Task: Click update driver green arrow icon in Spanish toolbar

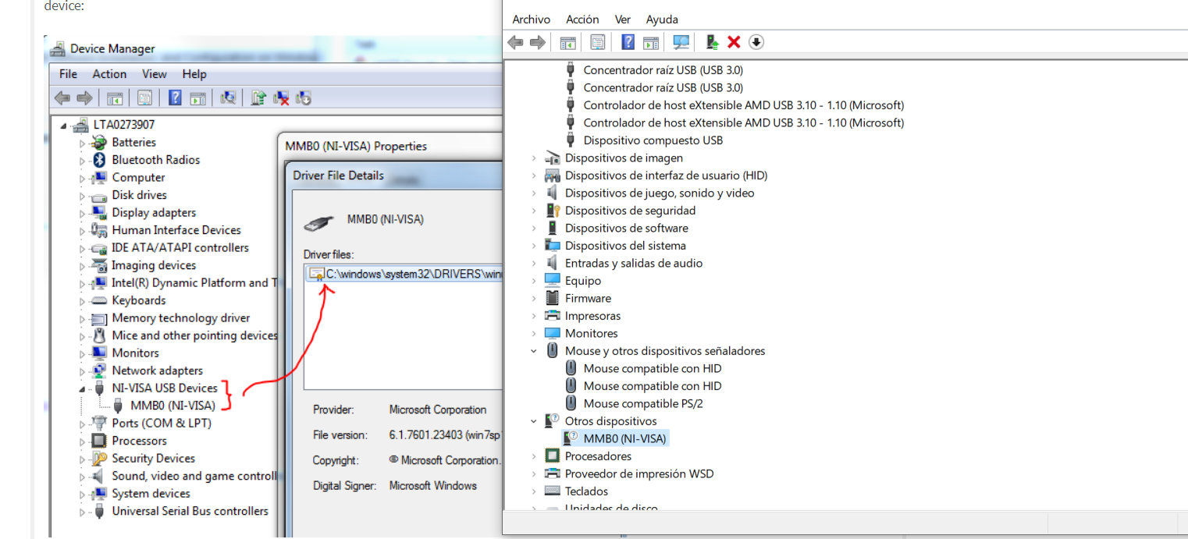Action: 712,42
